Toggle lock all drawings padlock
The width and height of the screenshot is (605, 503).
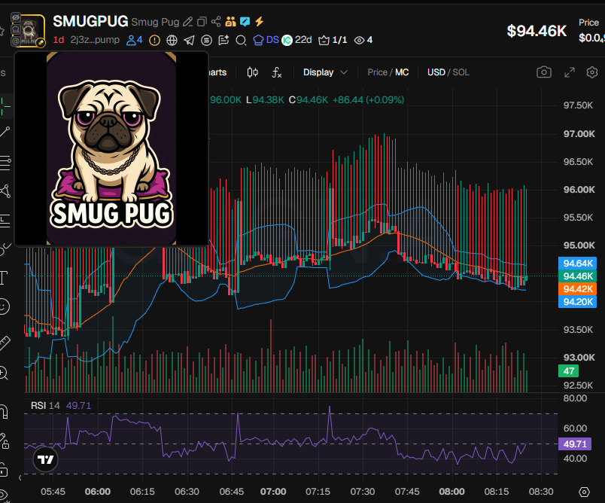coord(4,470)
